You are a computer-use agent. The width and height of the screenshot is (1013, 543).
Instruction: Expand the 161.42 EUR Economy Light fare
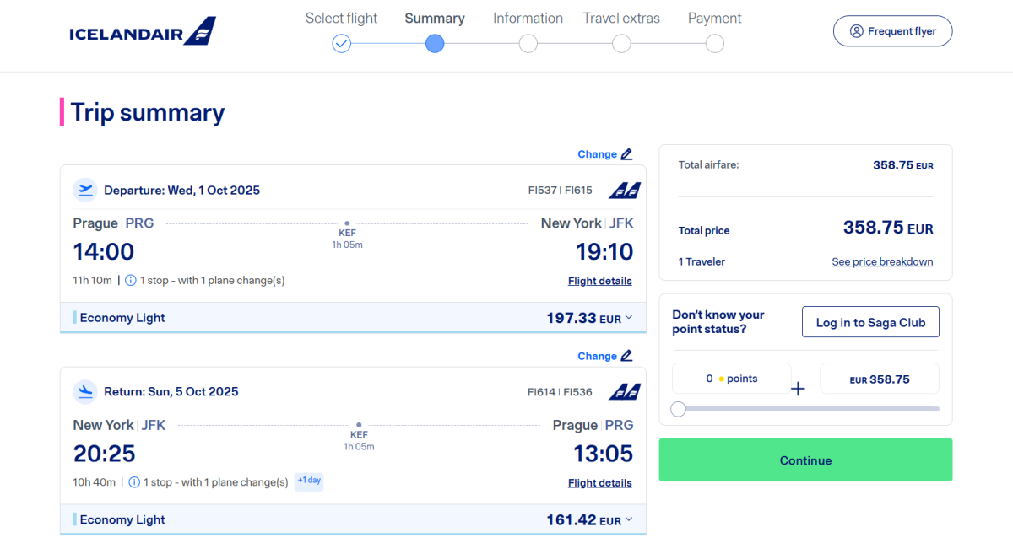[x=629, y=520]
